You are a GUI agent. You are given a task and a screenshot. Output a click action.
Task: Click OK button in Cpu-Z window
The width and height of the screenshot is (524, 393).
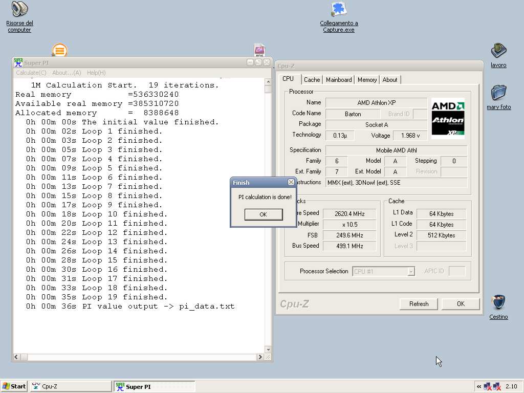(461, 304)
